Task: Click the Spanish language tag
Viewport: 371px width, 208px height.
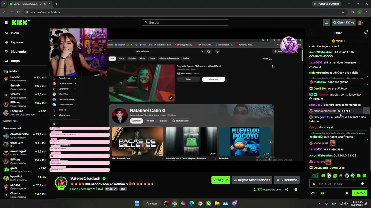Action: [x=111, y=189]
